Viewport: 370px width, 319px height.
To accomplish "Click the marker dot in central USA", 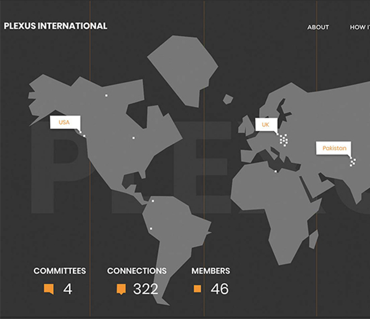I will [x=134, y=138].
